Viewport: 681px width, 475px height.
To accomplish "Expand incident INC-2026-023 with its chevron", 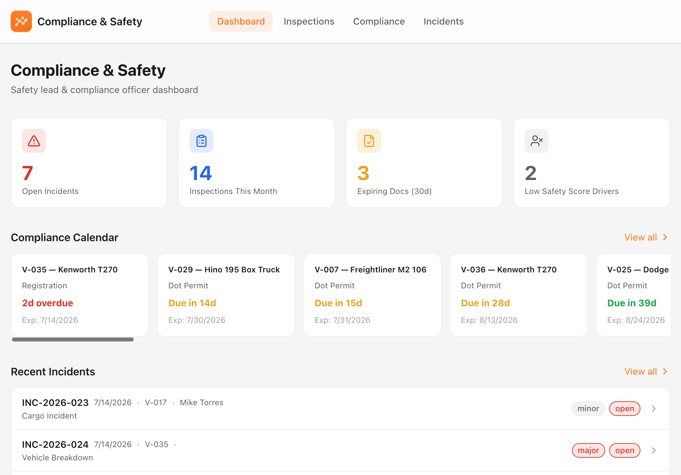I will (654, 409).
